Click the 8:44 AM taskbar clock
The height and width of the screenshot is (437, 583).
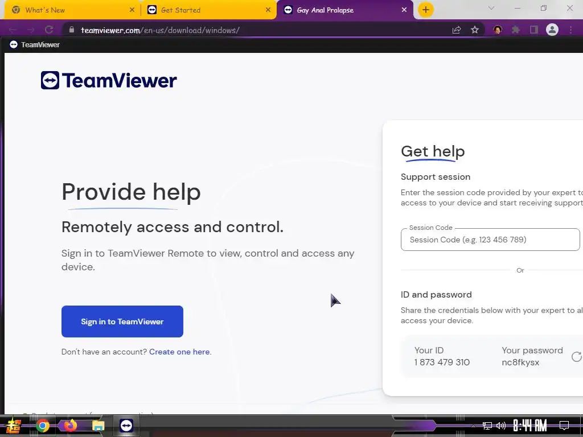pos(530,426)
